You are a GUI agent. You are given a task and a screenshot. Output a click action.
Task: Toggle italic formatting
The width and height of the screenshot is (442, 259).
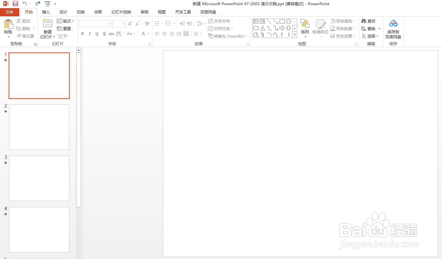click(x=90, y=34)
